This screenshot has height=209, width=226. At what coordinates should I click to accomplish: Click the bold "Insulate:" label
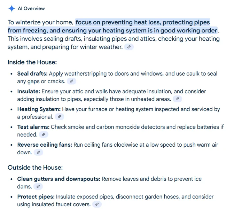tap(29, 92)
